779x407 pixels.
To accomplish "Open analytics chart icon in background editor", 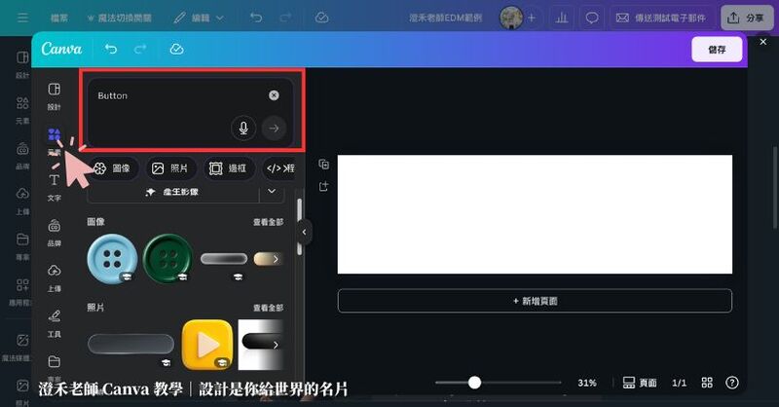I will (x=562, y=18).
